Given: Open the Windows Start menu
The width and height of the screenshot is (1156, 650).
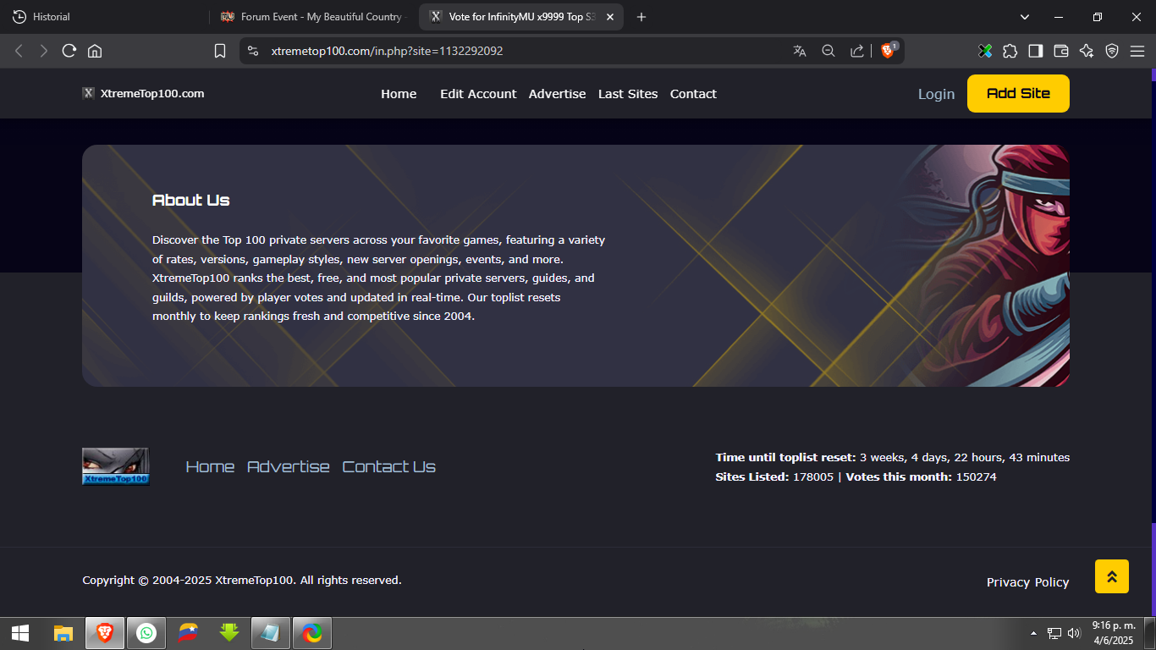Looking at the screenshot, I should (20, 633).
